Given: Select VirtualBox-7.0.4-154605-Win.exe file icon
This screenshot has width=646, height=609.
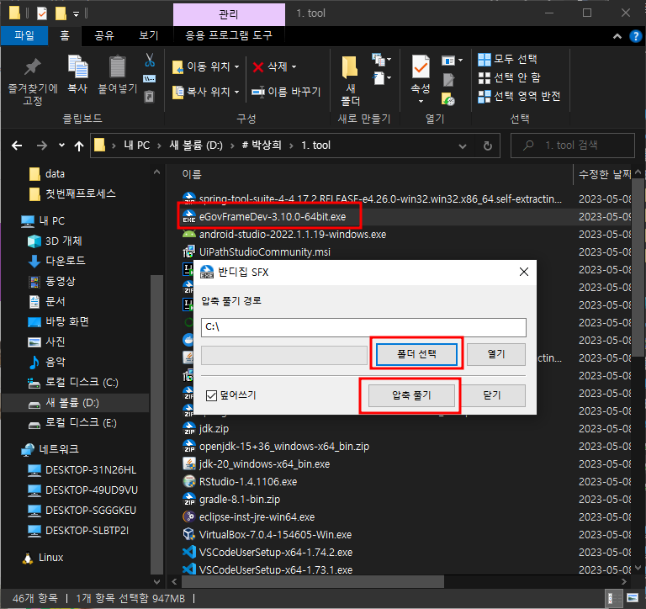Looking at the screenshot, I should click(x=188, y=534).
